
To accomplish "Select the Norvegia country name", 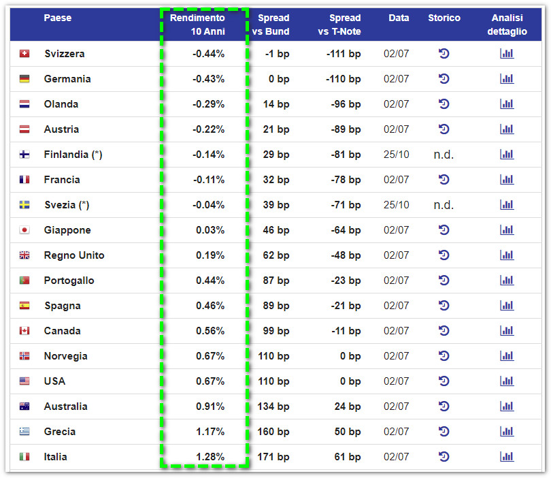I will coord(66,356).
